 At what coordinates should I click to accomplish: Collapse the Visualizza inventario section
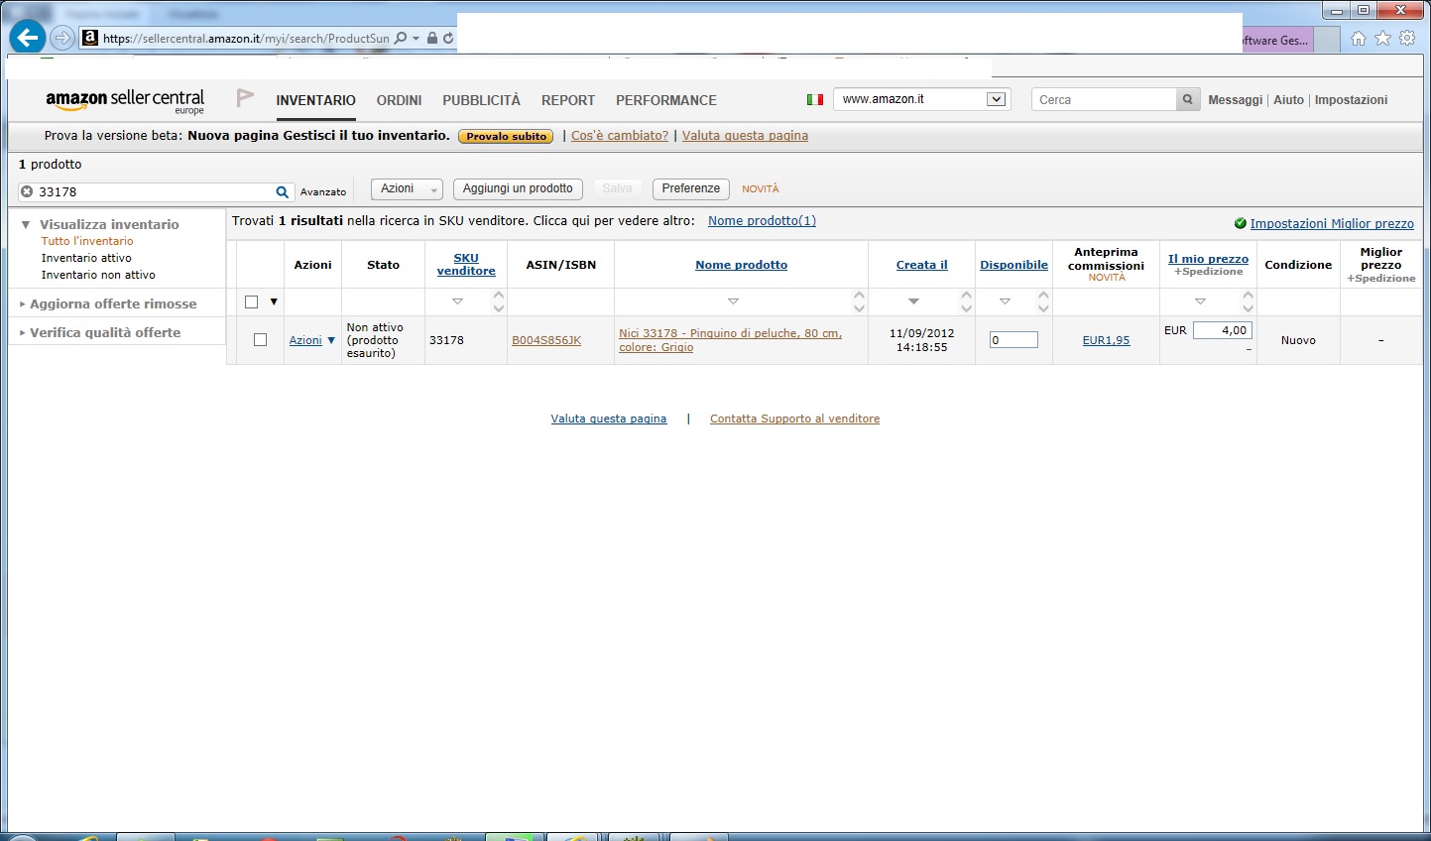26,225
